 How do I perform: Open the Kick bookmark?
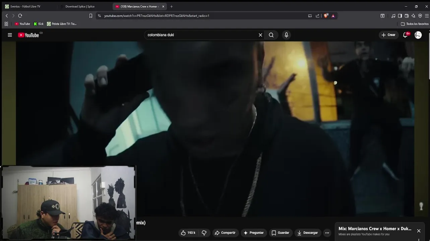tap(39, 24)
